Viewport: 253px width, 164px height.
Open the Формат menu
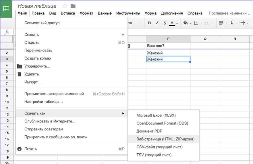point(86,13)
